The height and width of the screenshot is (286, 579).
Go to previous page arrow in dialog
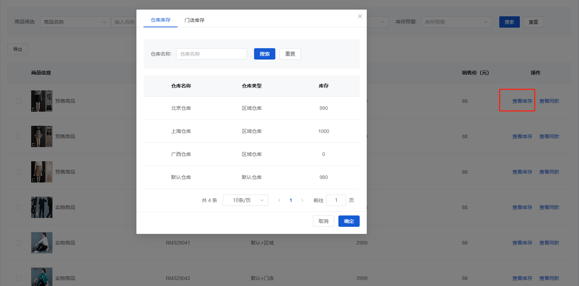coord(279,200)
